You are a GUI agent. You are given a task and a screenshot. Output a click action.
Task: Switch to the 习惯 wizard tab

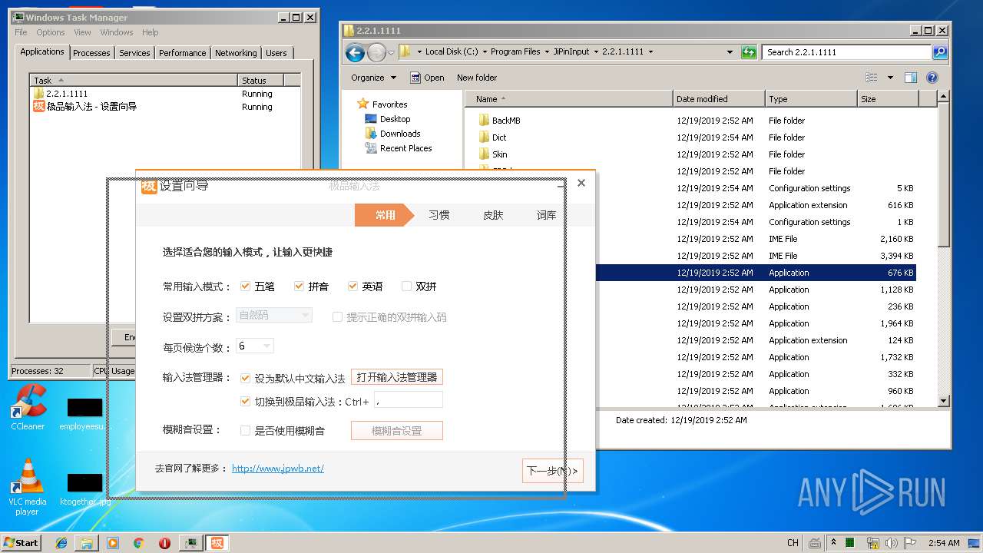click(x=439, y=215)
